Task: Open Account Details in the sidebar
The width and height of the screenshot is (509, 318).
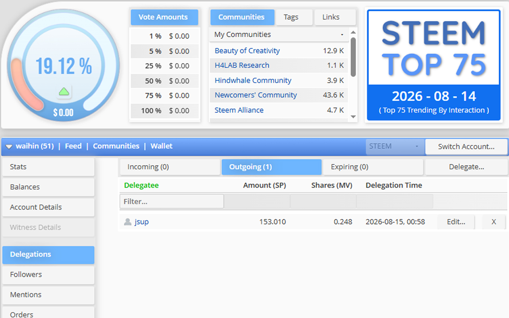Action: (x=48, y=207)
